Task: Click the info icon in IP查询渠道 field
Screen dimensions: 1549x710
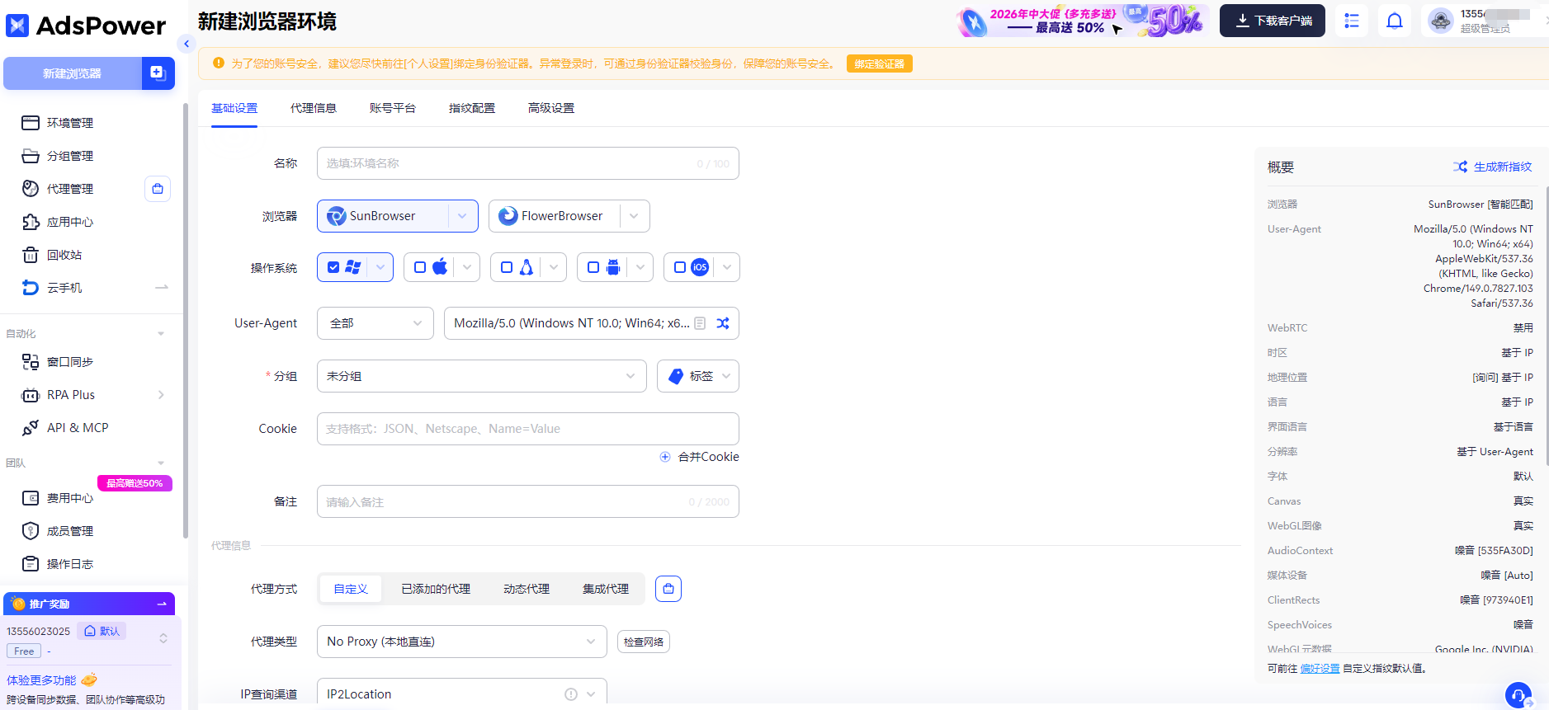Action: click(571, 694)
